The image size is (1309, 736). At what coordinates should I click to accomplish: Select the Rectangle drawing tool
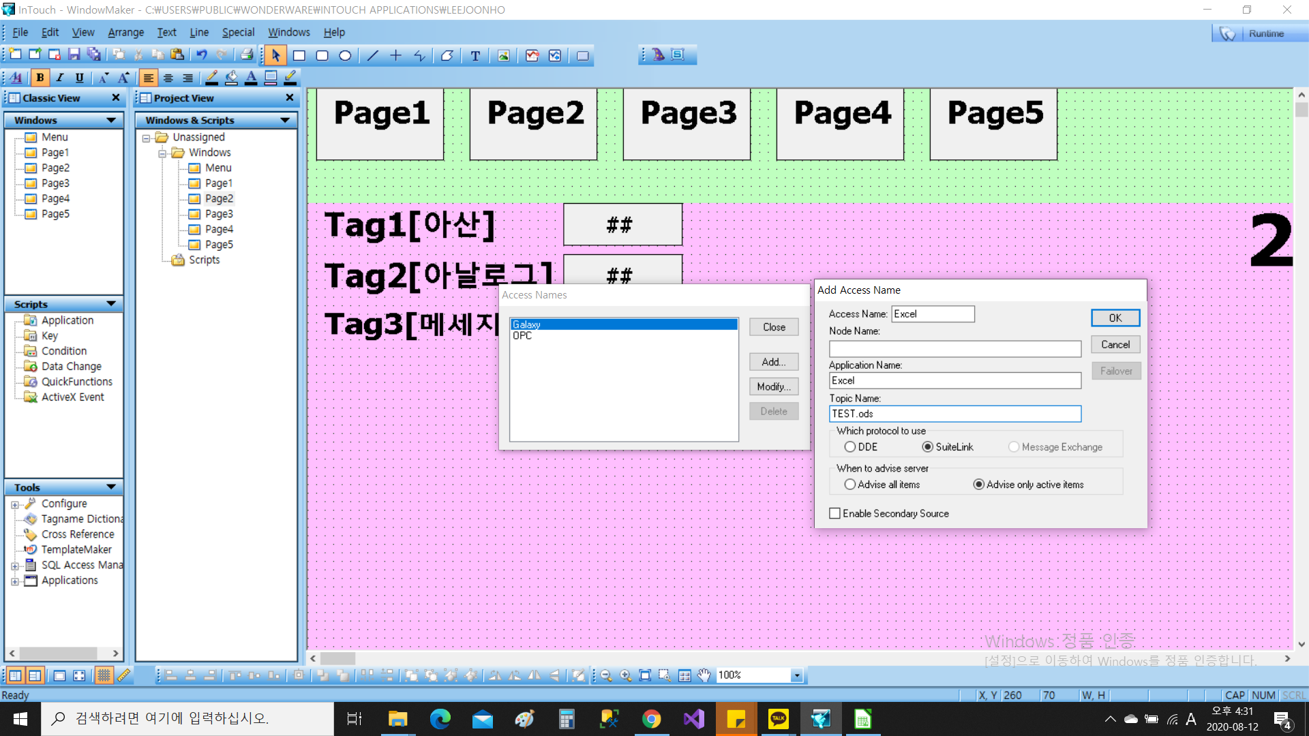click(299, 56)
